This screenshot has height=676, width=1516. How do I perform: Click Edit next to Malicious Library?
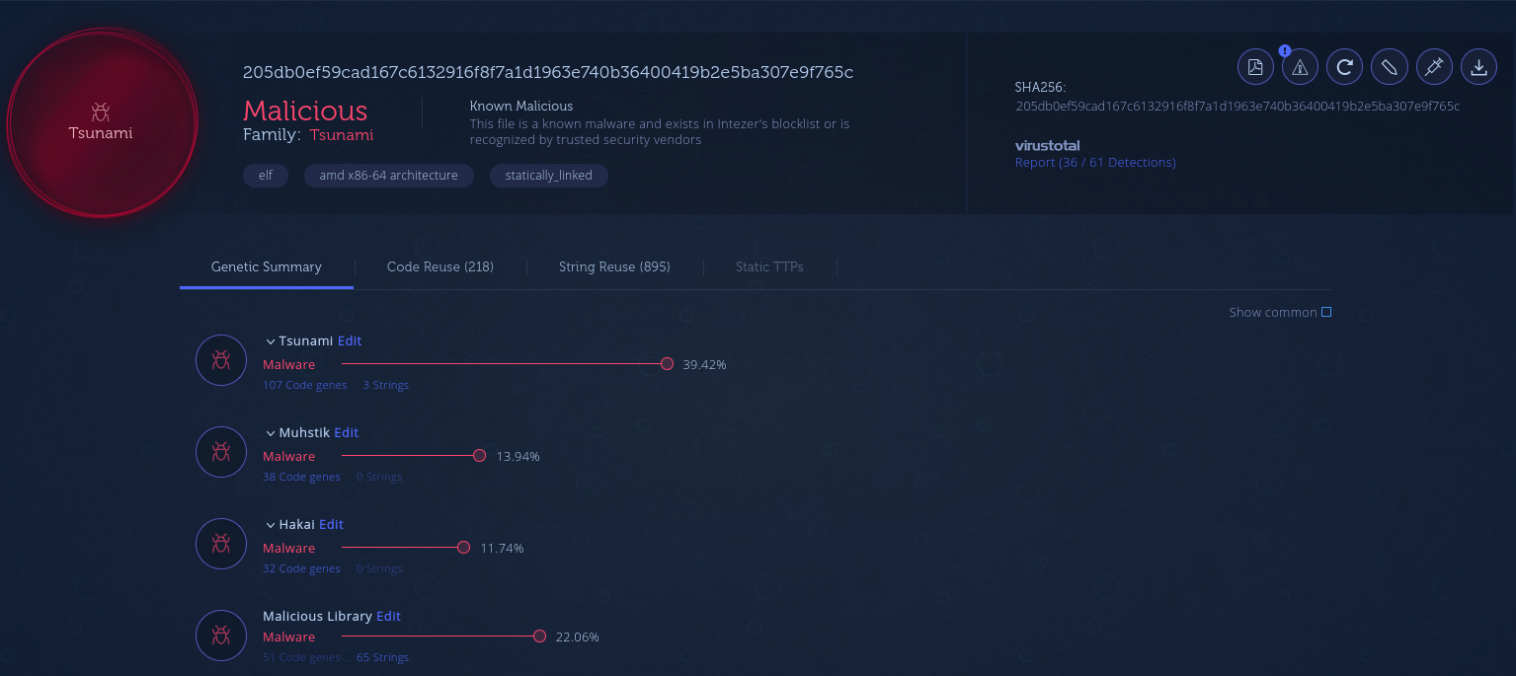click(388, 616)
